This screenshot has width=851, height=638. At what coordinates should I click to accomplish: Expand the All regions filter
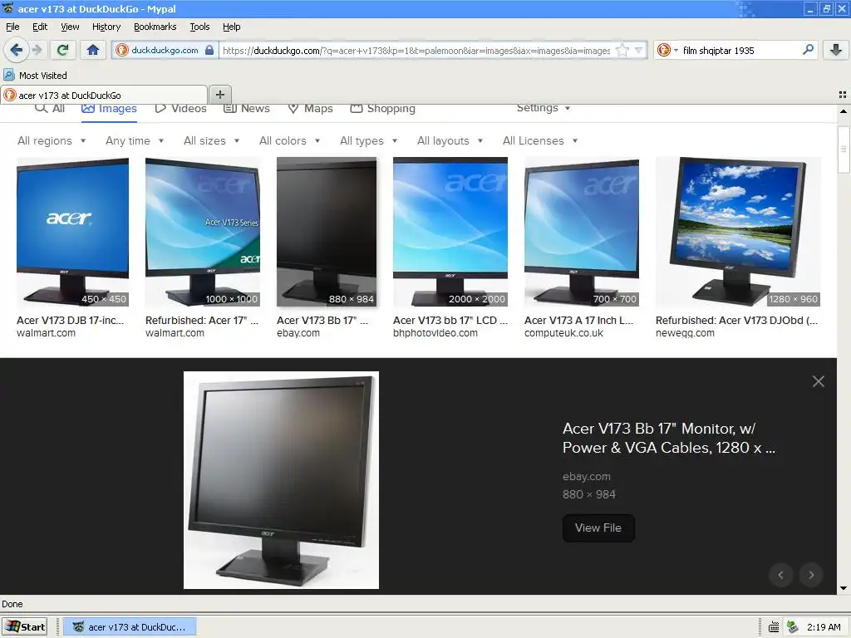(52, 140)
